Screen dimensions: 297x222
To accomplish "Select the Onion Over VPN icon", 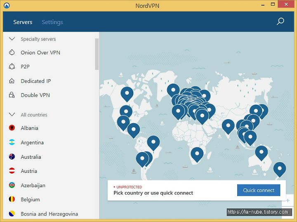I will pyautogui.click(x=12, y=52).
